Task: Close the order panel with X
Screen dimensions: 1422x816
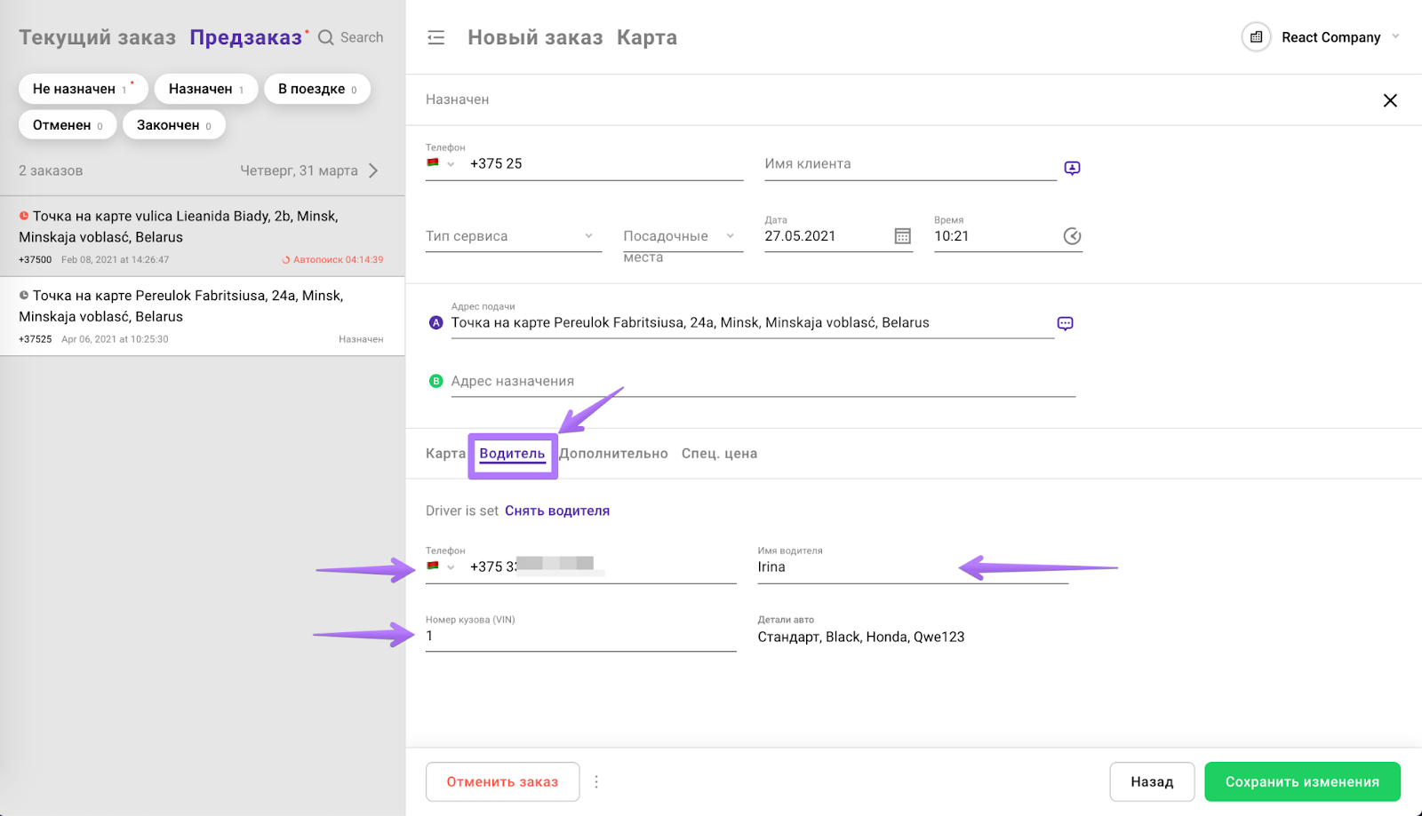Action: tap(1390, 100)
